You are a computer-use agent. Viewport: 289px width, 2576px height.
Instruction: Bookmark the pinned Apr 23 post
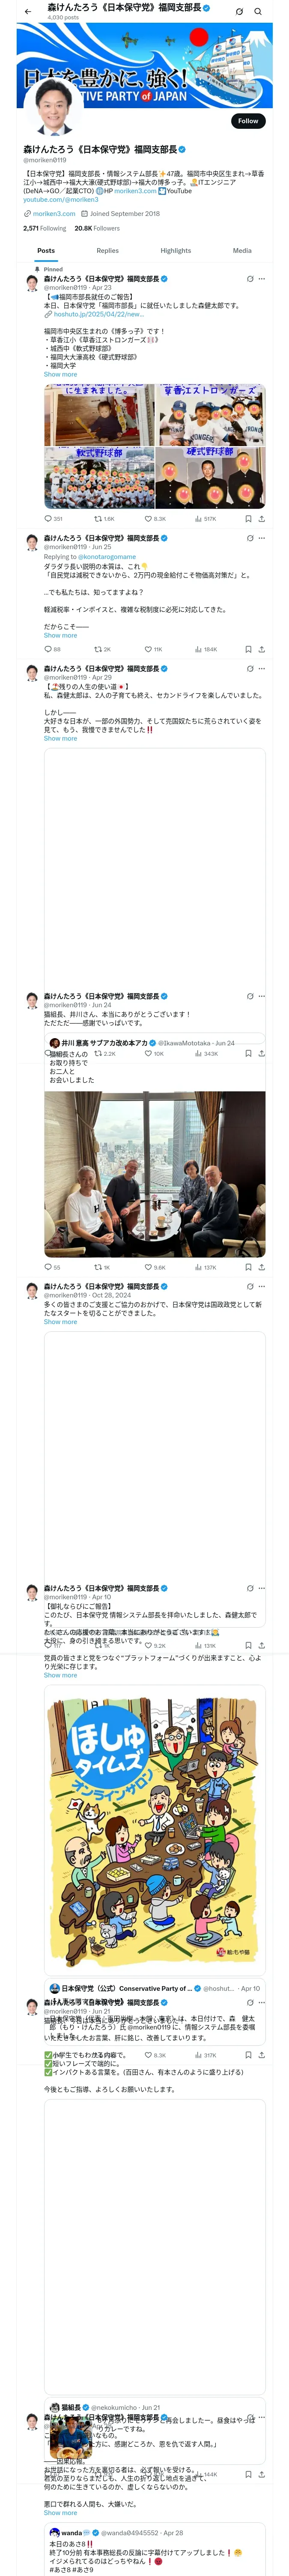coord(248,519)
